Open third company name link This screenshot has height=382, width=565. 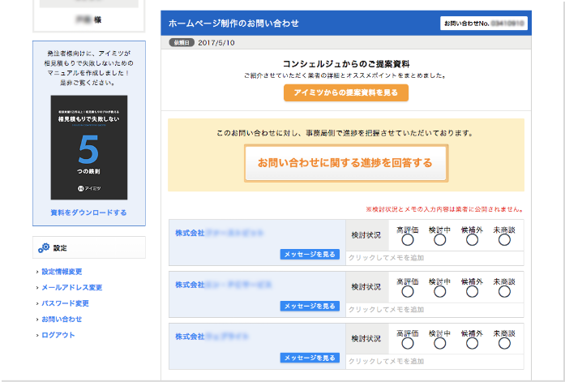[212, 337]
